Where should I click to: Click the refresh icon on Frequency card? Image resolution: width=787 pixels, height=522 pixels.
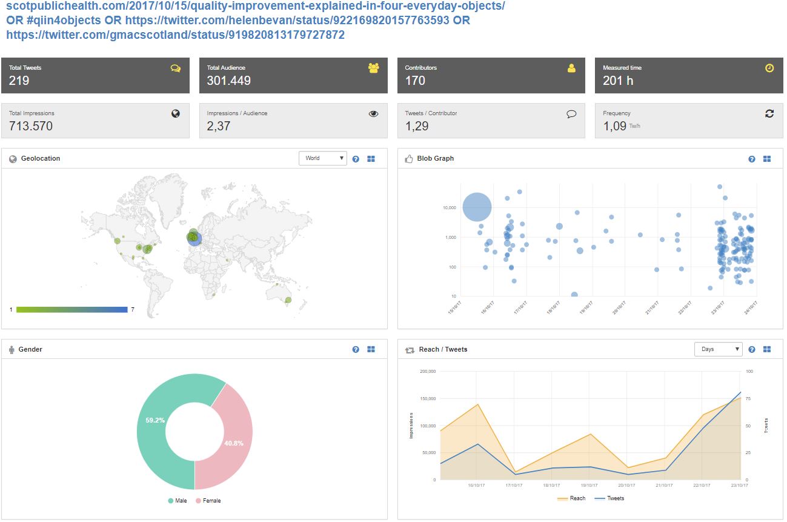pos(769,113)
